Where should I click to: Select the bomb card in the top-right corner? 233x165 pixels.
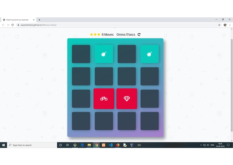tap(150, 54)
